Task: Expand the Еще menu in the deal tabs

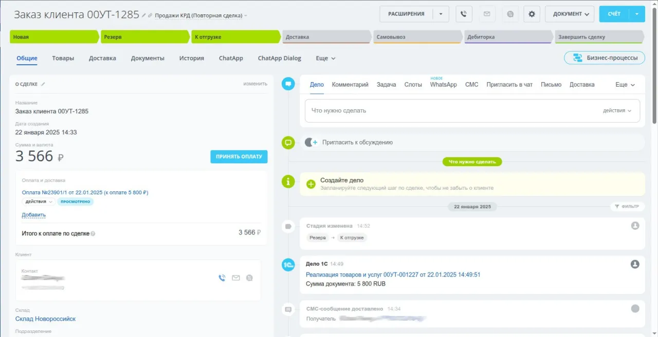Action: [325, 58]
